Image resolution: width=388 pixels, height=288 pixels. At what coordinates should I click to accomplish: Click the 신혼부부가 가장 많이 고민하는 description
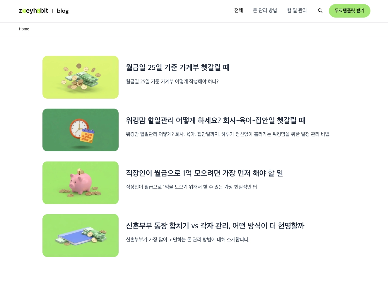188,239
